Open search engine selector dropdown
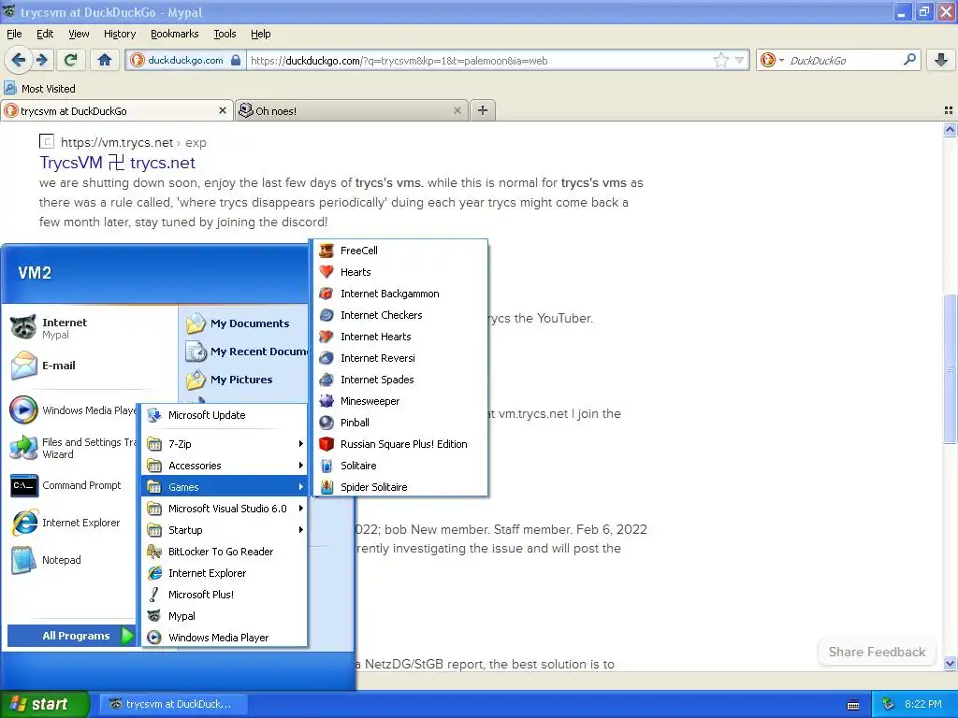Viewport: 958px width, 718px height. (x=772, y=60)
